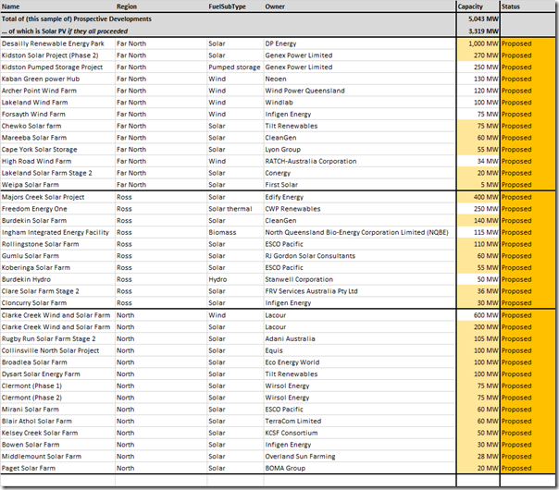Image resolution: width=559 pixels, height=490 pixels.
Task: Click Ingham Integrated Energy Facility cell
Action: tap(57, 232)
